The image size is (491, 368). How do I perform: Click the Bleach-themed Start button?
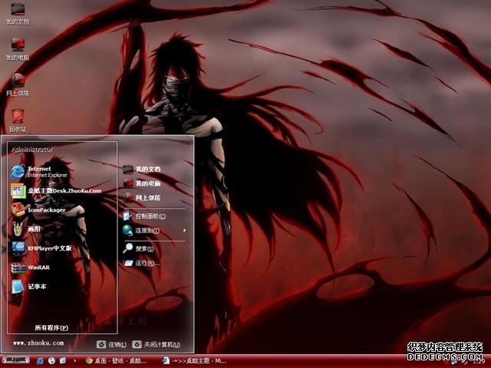15,360
